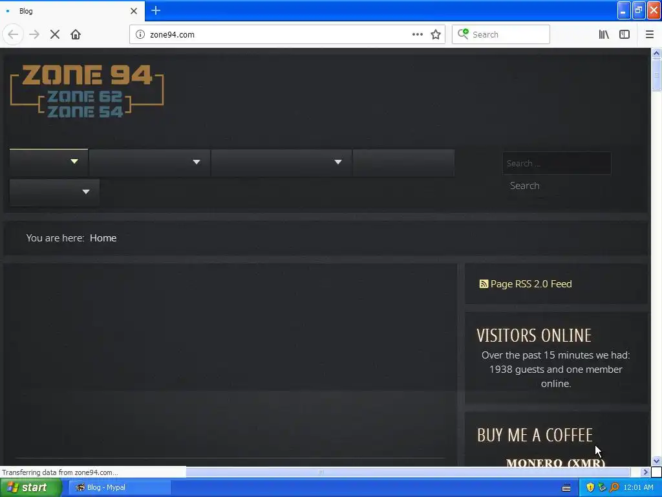
Task: Open the Library bookmarks icon
Action: pos(604,34)
